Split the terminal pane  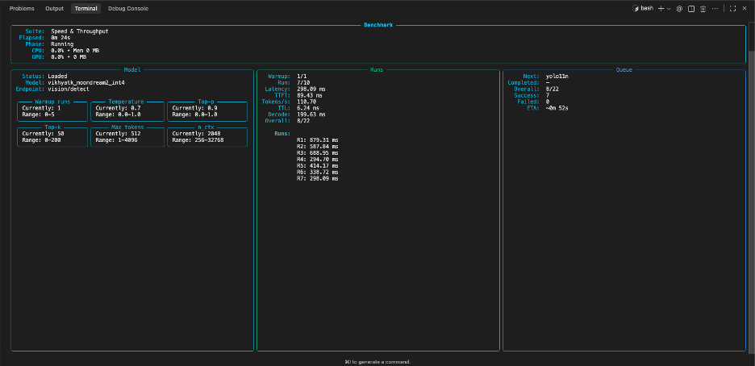pyautogui.click(x=691, y=8)
